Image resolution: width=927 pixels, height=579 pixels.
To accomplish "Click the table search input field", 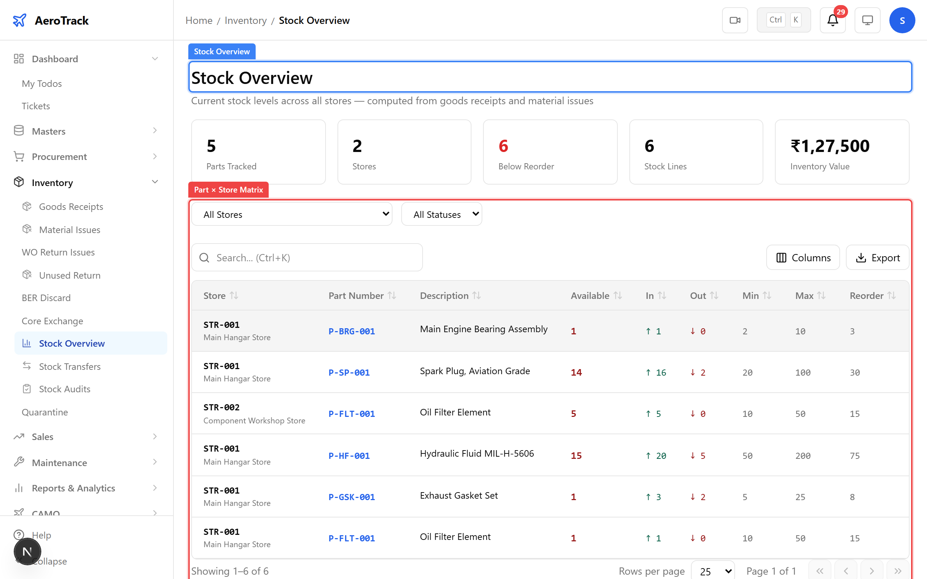I will click(x=314, y=258).
